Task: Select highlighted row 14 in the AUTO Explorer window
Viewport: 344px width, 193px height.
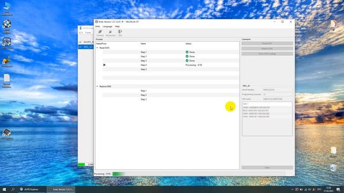Action: point(86,47)
